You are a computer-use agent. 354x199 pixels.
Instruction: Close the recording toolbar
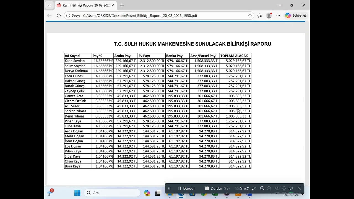pyautogui.click(x=299, y=188)
